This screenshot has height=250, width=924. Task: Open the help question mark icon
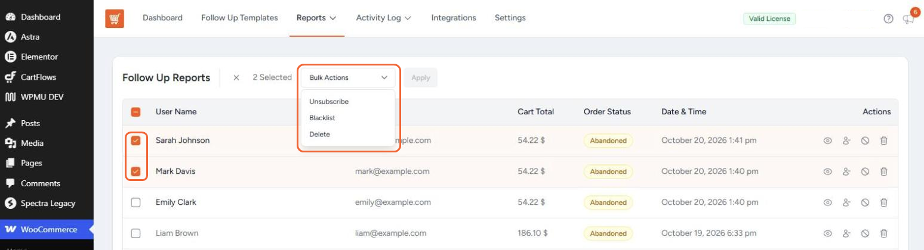tap(888, 18)
